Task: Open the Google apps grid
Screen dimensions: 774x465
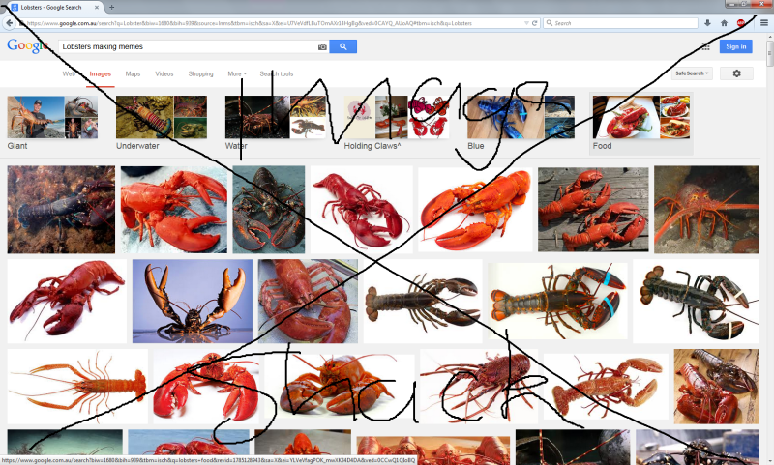Action: coord(705,46)
